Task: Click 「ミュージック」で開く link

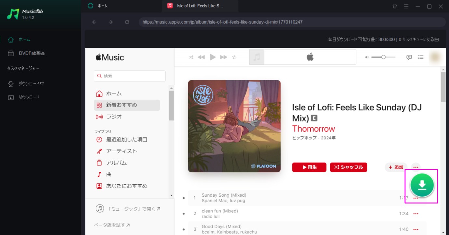Action: click(128, 209)
